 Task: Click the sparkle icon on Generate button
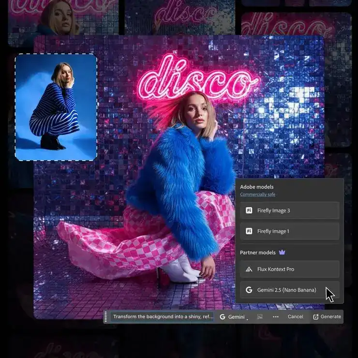[316, 317]
